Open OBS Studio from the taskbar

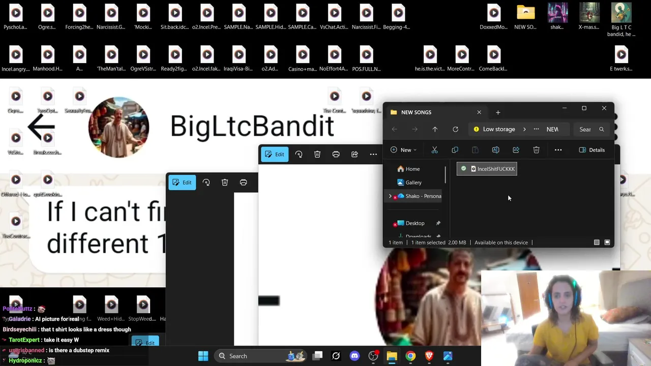point(373,356)
